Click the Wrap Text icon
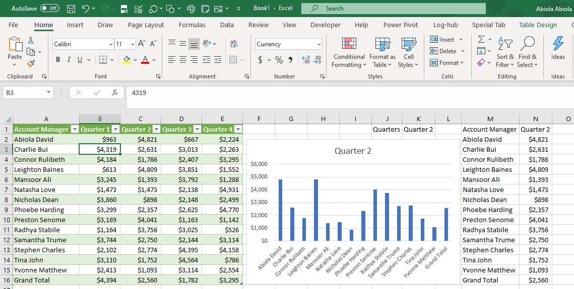Screen dimensions: 574x289 click(x=233, y=44)
